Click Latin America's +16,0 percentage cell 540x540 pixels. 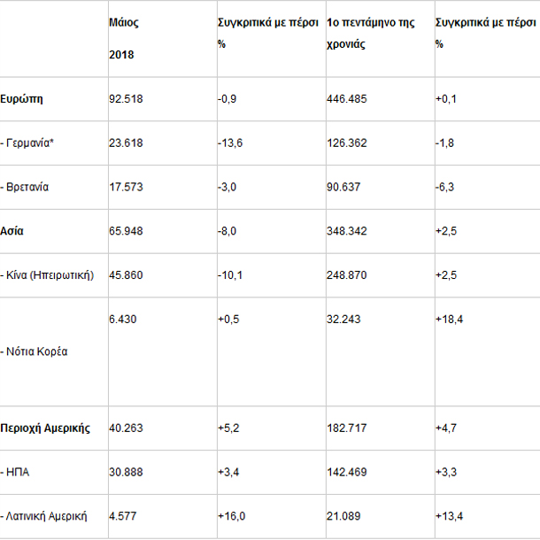click(x=231, y=516)
